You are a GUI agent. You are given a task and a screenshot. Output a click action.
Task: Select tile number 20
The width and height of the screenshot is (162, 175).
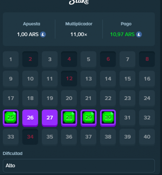pos(69,98)
